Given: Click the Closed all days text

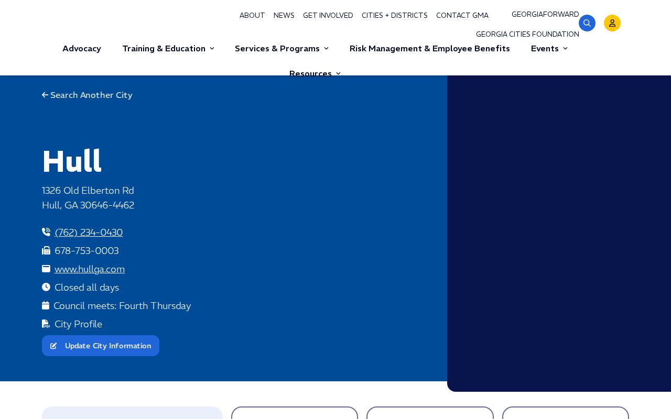Looking at the screenshot, I should pyautogui.click(x=86, y=288).
